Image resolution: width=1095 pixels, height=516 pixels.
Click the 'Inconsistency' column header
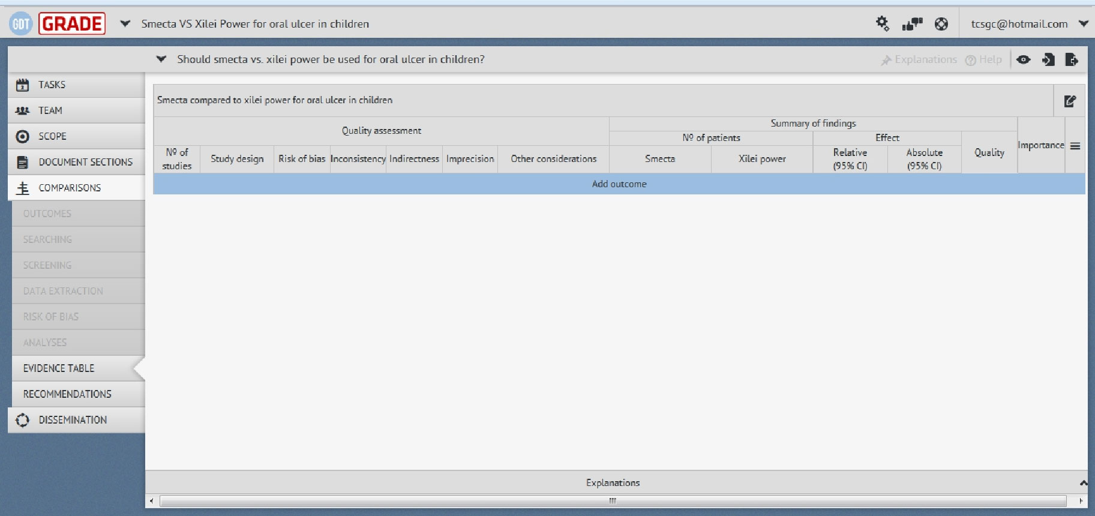(358, 159)
